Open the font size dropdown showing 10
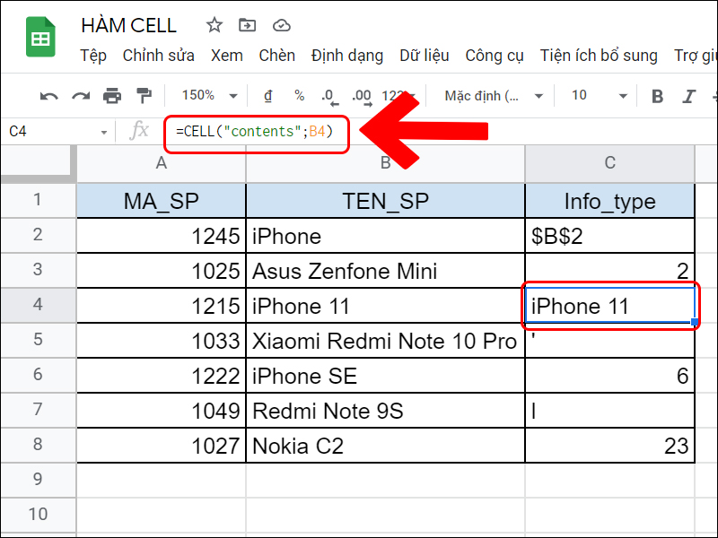The image size is (718, 538). coord(592,96)
